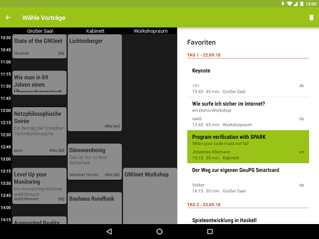
Task: Select highlighted Program verification with SPARK item
Action: click(x=248, y=147)
